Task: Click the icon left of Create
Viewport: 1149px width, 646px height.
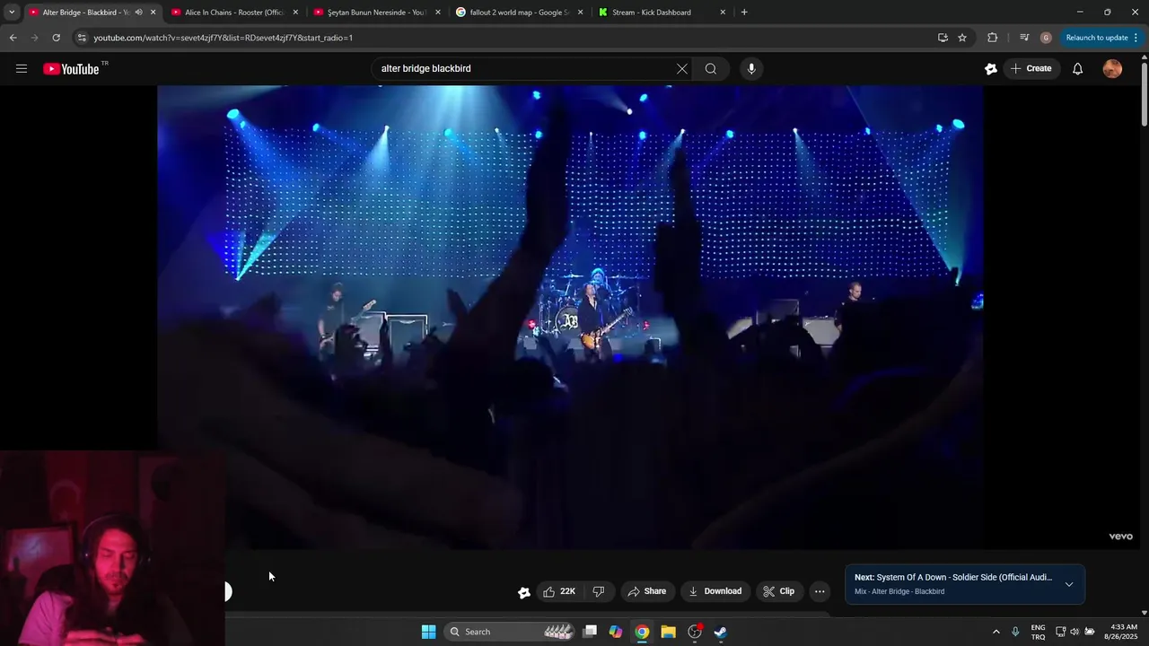Action: pos(991,68)
